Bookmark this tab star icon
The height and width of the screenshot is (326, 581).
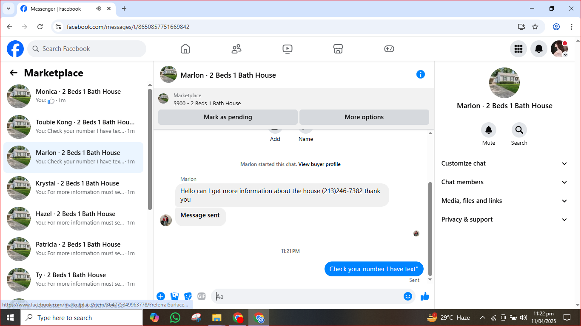[535, 27]
